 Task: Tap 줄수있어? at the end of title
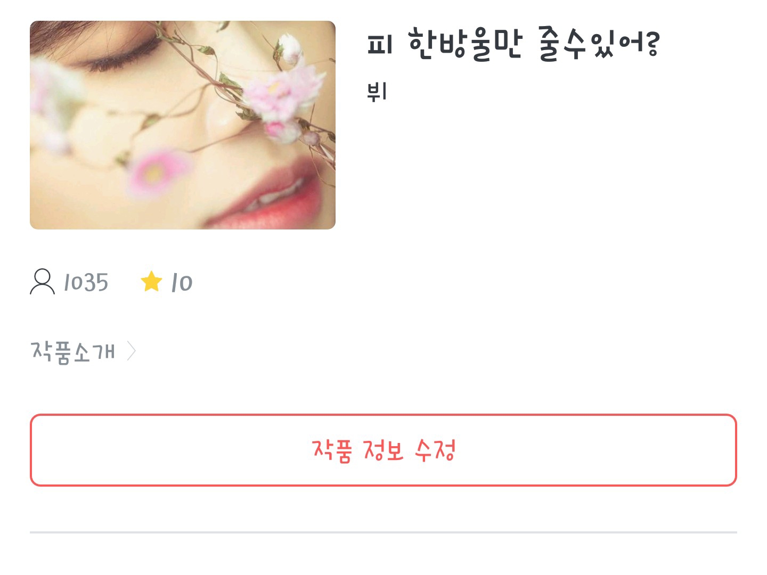pos(600,44)
